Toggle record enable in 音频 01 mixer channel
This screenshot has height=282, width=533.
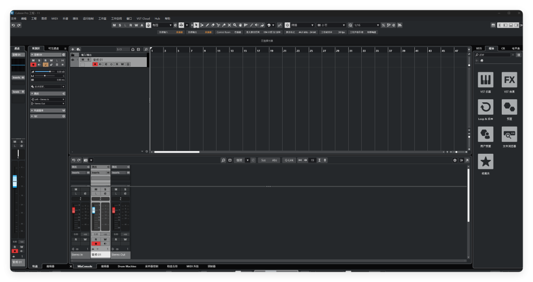96,244
